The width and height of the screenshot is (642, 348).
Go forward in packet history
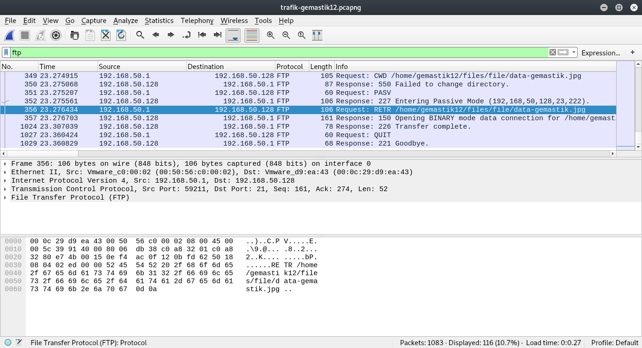click(x=171, y=35)
